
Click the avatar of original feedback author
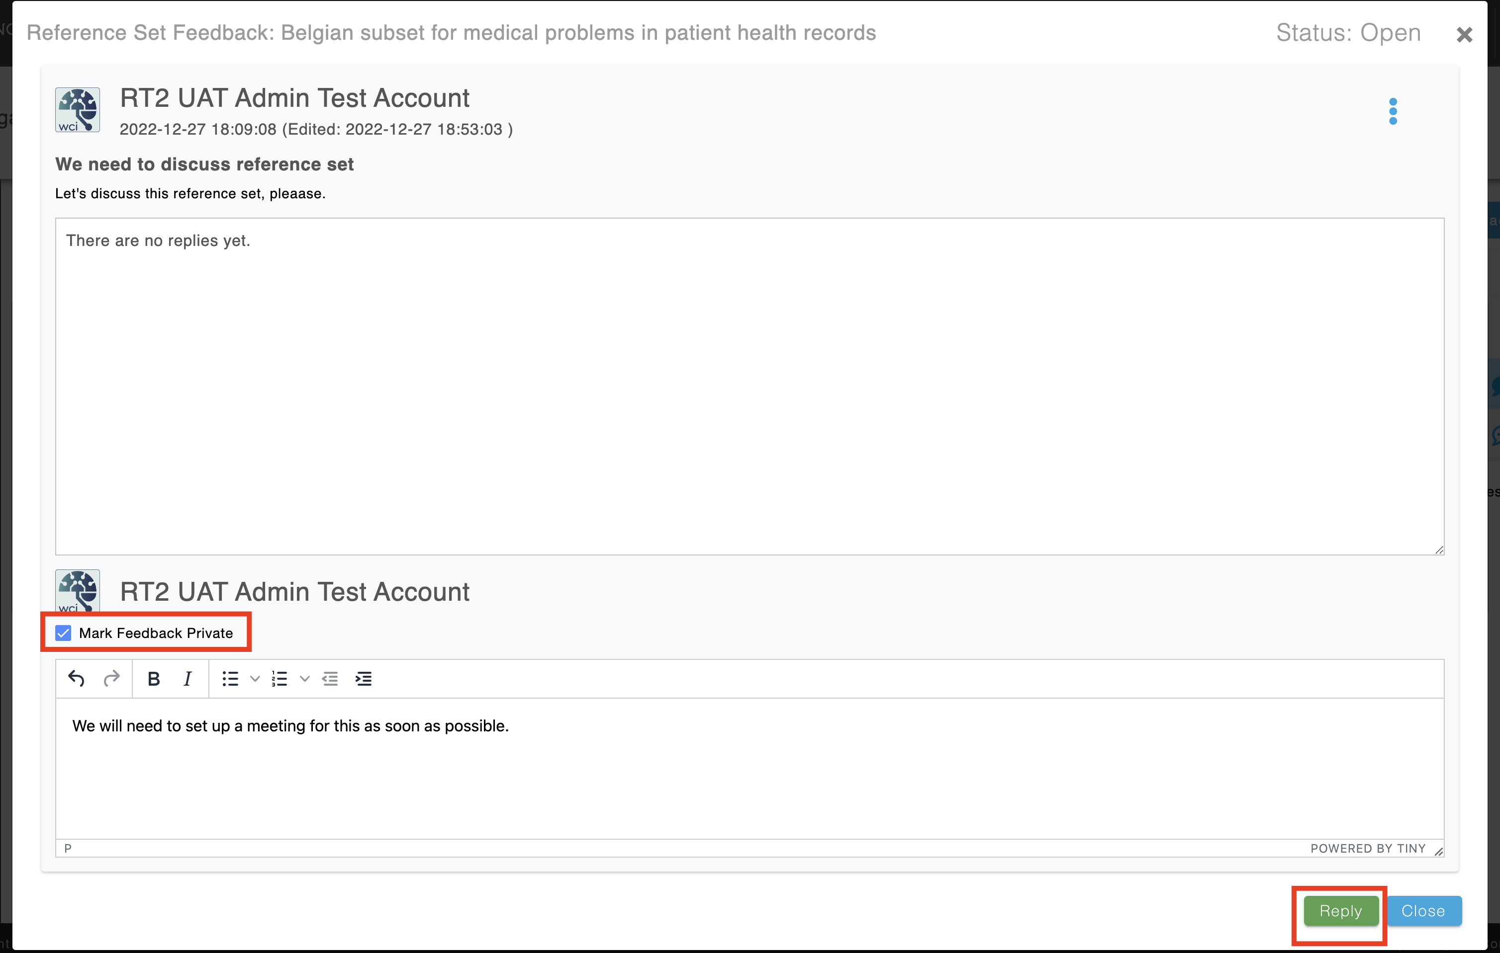(x=78, y=110)
